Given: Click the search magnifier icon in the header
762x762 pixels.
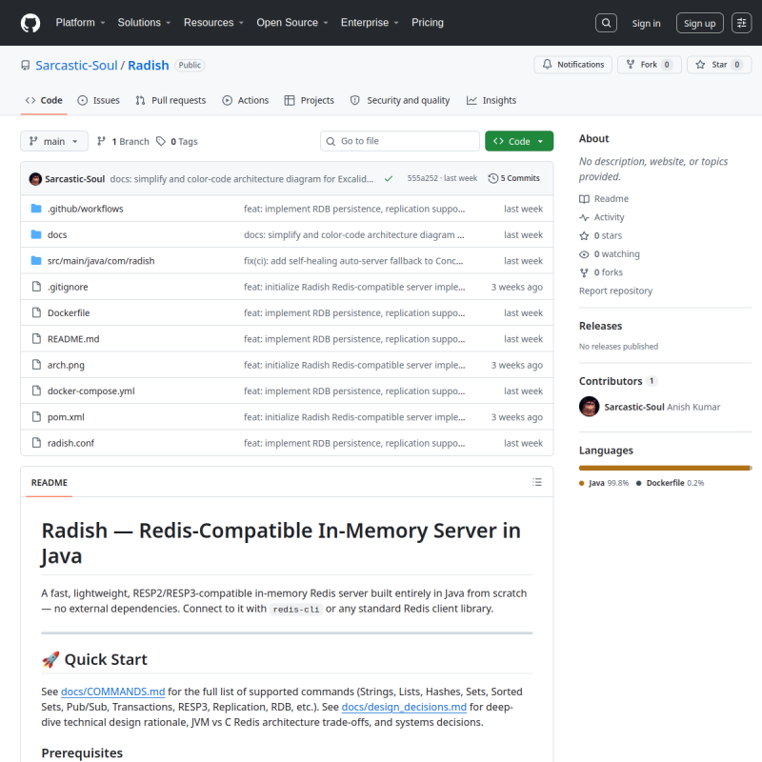Looking at the screenshot, I should tap(606, 23).
